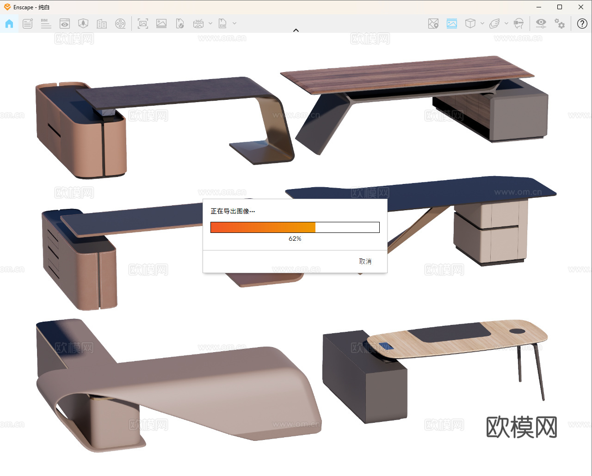Open the video editor film reel icon

[x=120, y=24]
